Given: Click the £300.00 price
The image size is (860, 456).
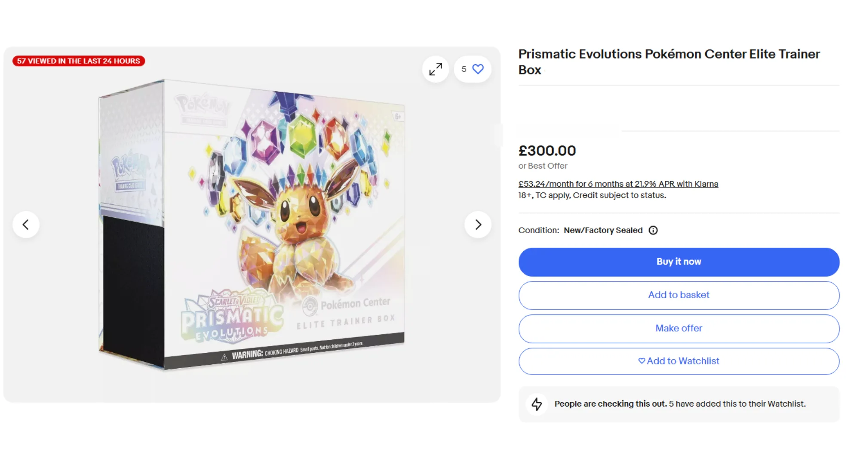Looking at the screenshot, I should (x=547, y=151).
